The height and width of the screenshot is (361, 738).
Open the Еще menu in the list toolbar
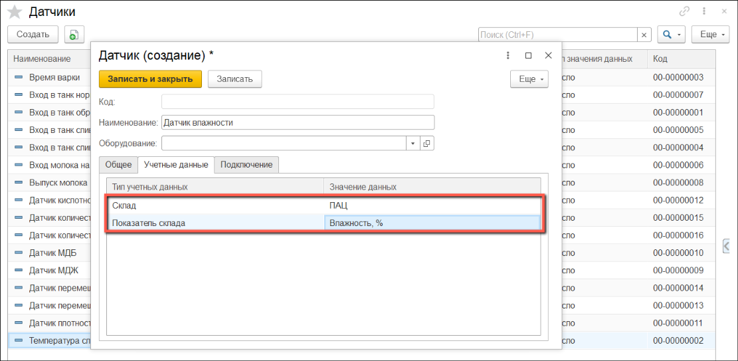coord(710,35)
